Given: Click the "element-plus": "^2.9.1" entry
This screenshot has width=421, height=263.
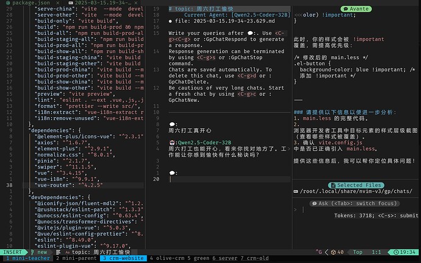Looking at the screenshot, I should click(x=73, y=148).
